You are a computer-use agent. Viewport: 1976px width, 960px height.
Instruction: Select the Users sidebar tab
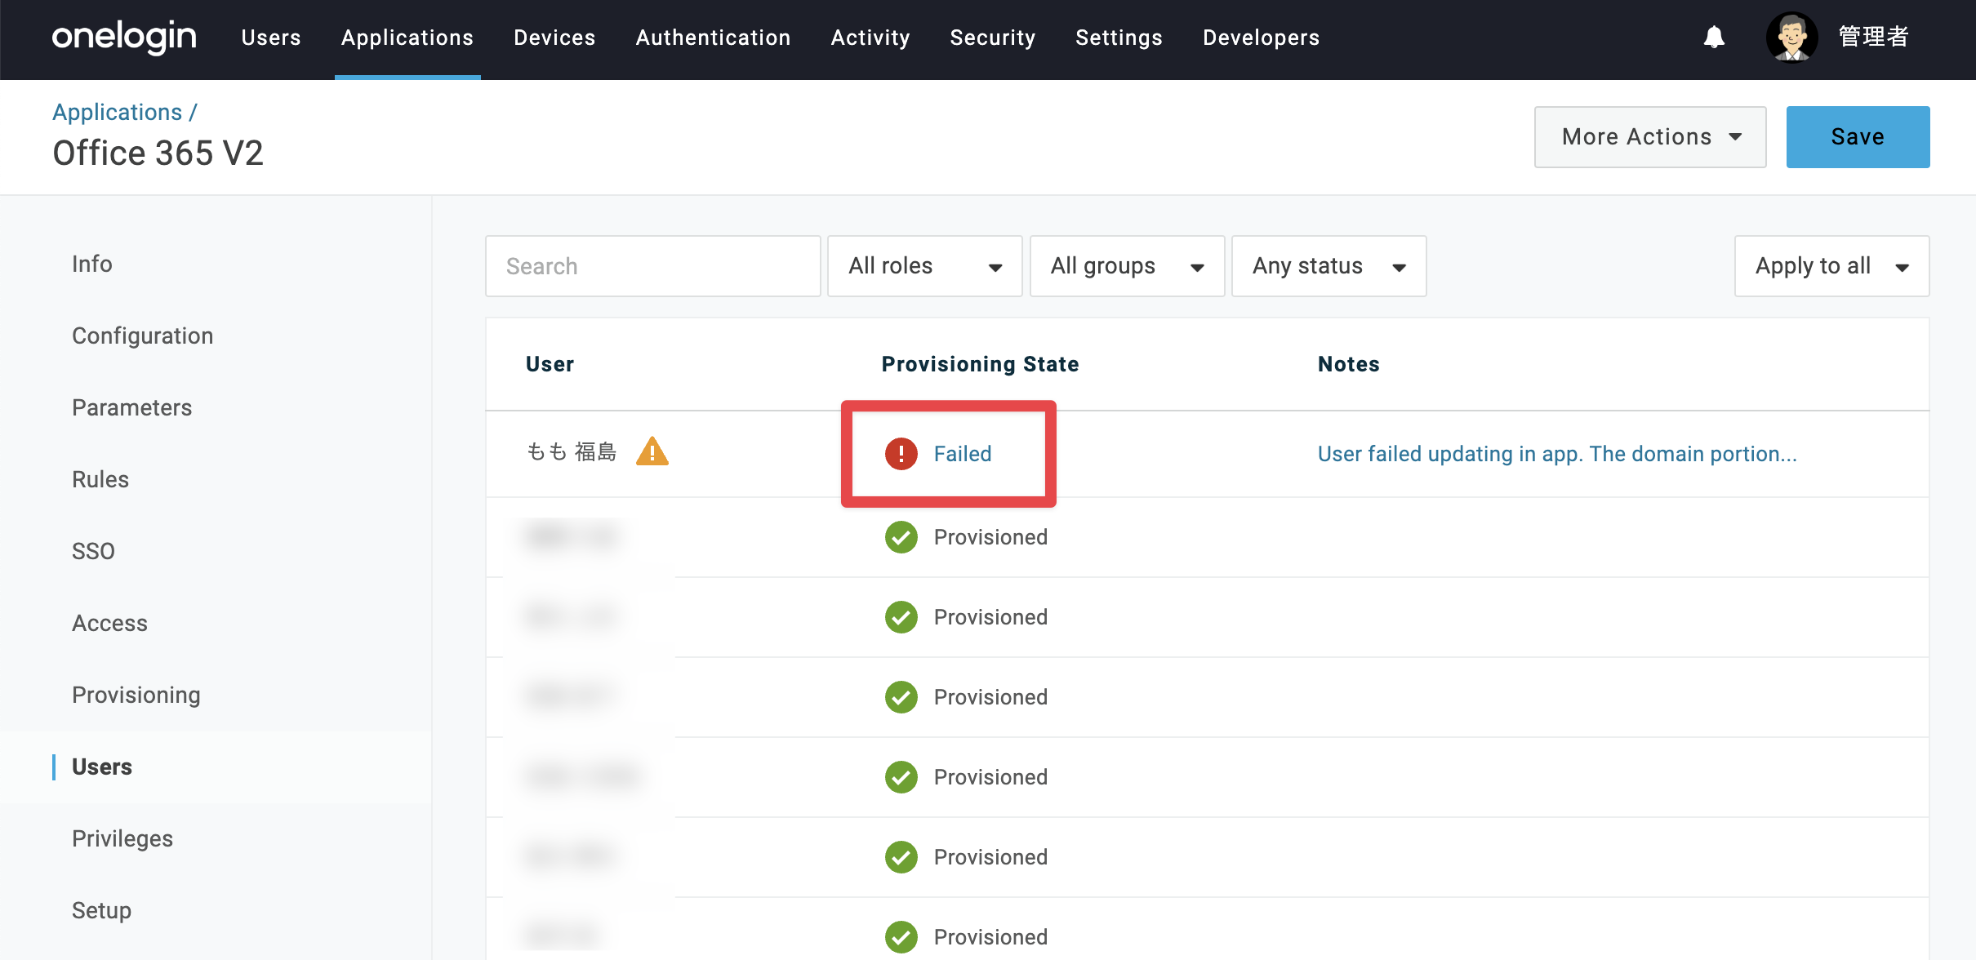coord(102,767)
